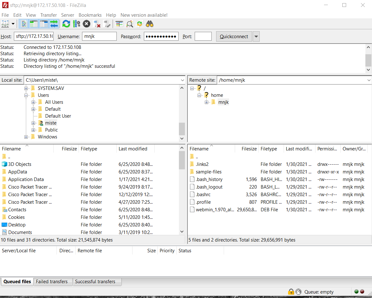
Task: Select the webmin_1.970 DEB file icon
Action: coord(192,210)
